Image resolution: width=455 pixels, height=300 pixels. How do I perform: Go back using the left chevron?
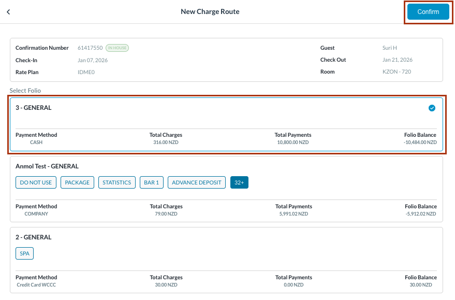8,12
